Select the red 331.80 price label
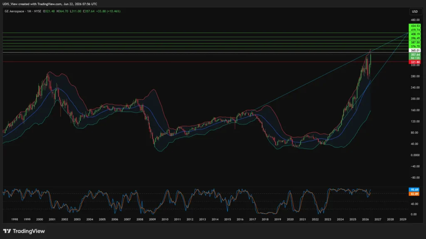Viewport: 426px width, 239px height. [415, 62]
